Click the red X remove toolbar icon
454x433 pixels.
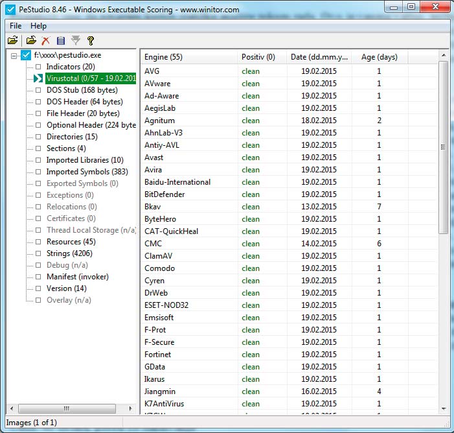pyautogui.click(x=45, y=41)
